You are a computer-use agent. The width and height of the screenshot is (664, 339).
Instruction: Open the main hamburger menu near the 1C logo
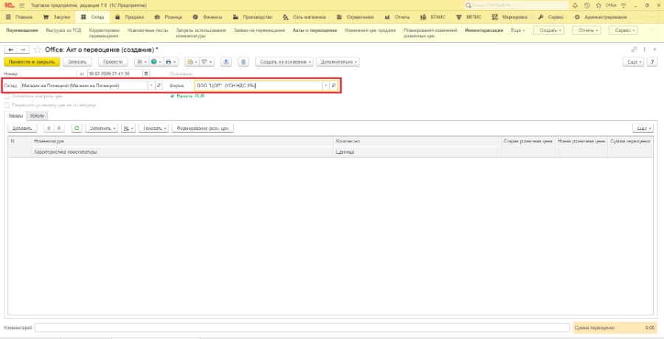click(x=21, y=5)
